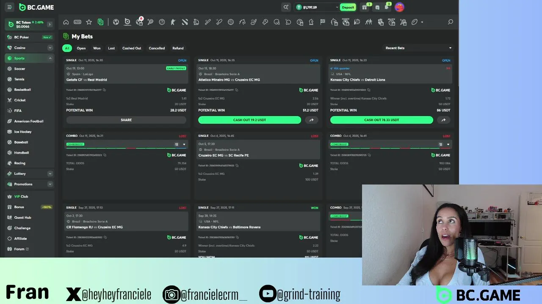Click Getafe CF vs Real Madrid match title
542x304 pixels.
tap(86, 80)
